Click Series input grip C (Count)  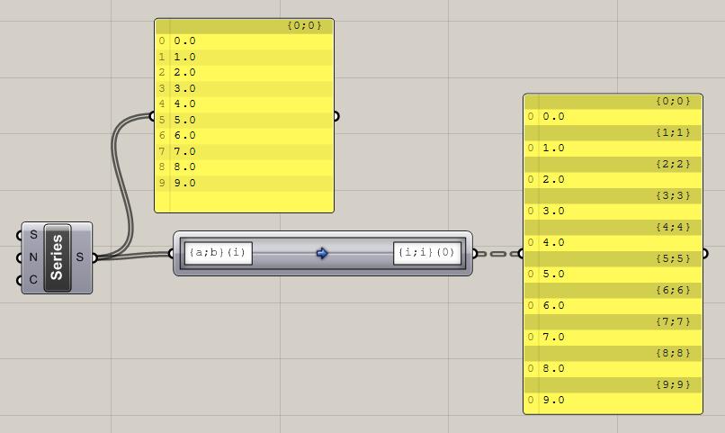click(x=19, y=280)
